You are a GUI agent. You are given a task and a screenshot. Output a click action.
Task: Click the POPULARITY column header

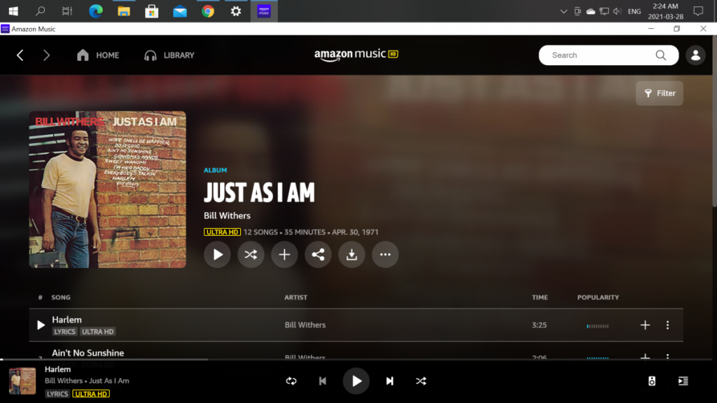point(598,297)
